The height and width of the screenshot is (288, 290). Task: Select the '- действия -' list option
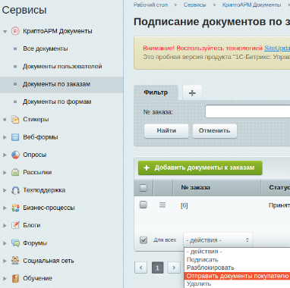[237, 252]
